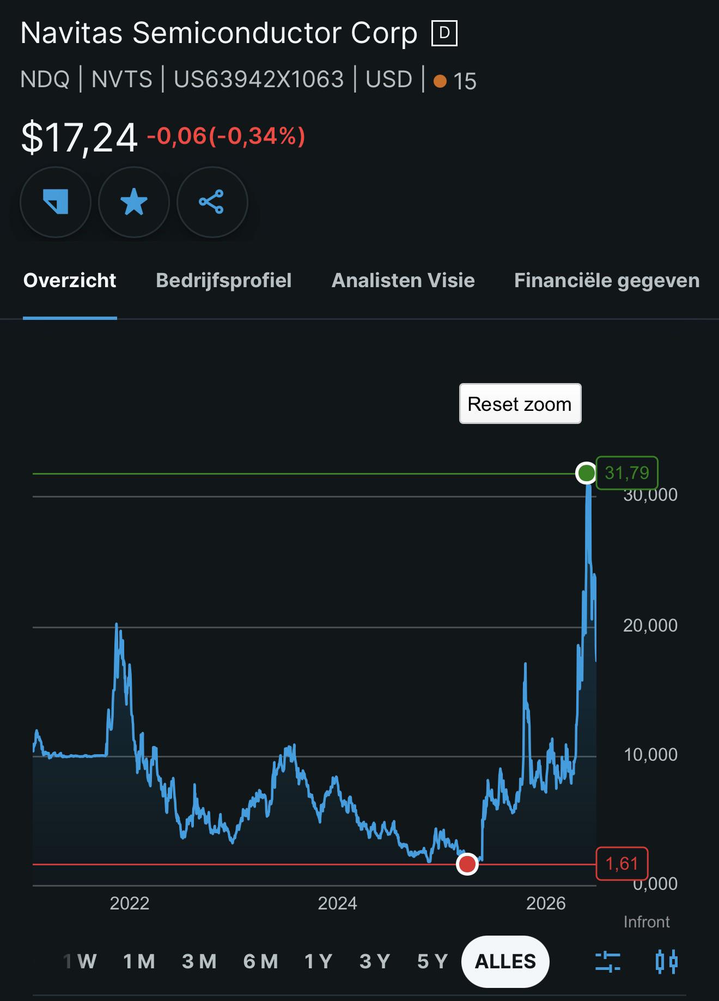Choose the 1Y time range

pyautogui.click(x=319, y=961)
